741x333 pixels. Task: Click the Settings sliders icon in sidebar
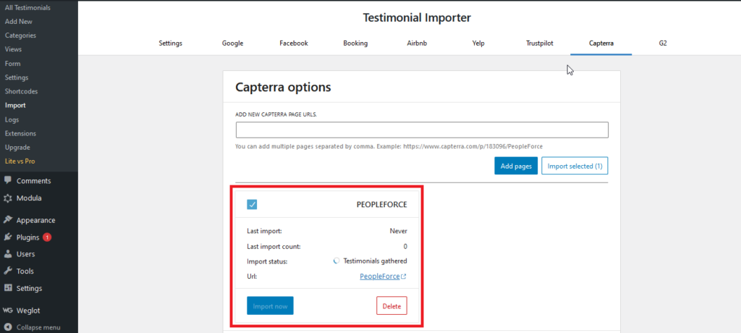(x=7, y=288)
